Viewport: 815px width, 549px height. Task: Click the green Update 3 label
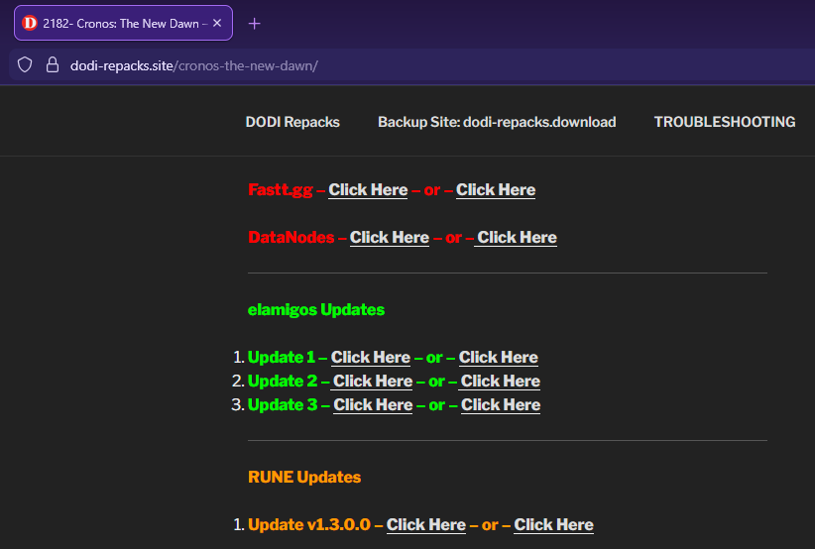(x=283, y=405)
